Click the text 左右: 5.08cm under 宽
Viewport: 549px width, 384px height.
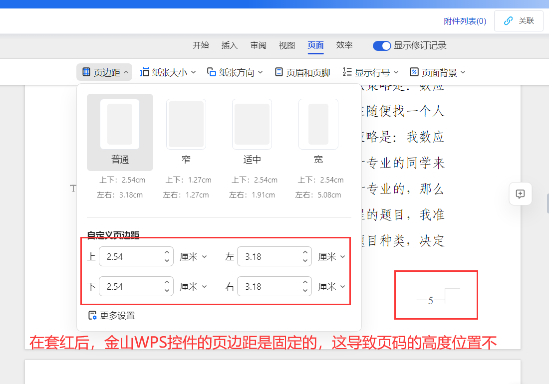318,195
